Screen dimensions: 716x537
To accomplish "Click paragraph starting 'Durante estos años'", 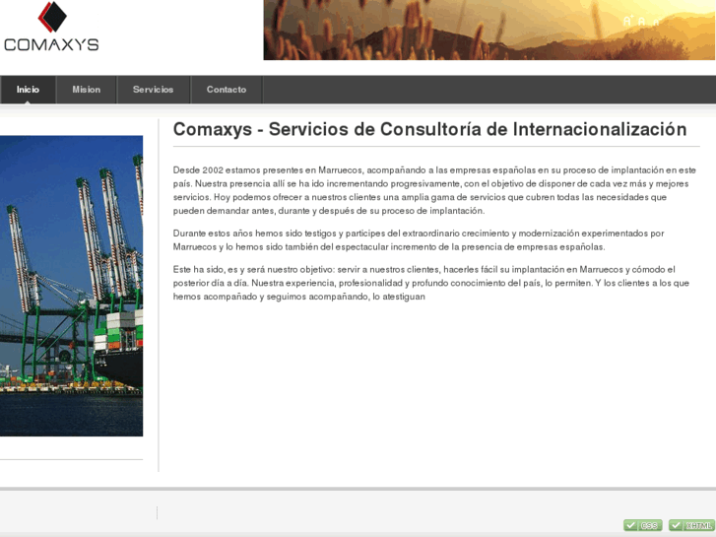I will pos(419,240).
